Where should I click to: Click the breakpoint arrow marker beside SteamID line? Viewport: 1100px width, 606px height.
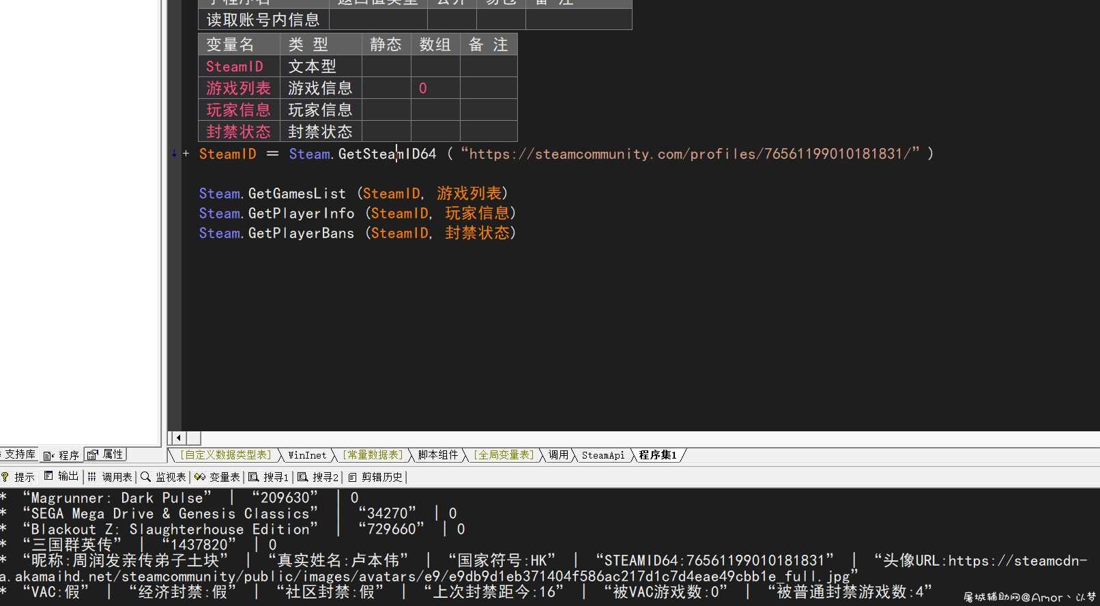point(175,154)
